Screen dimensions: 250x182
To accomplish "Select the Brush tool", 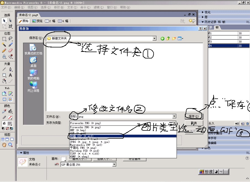I will pos(10,45).
